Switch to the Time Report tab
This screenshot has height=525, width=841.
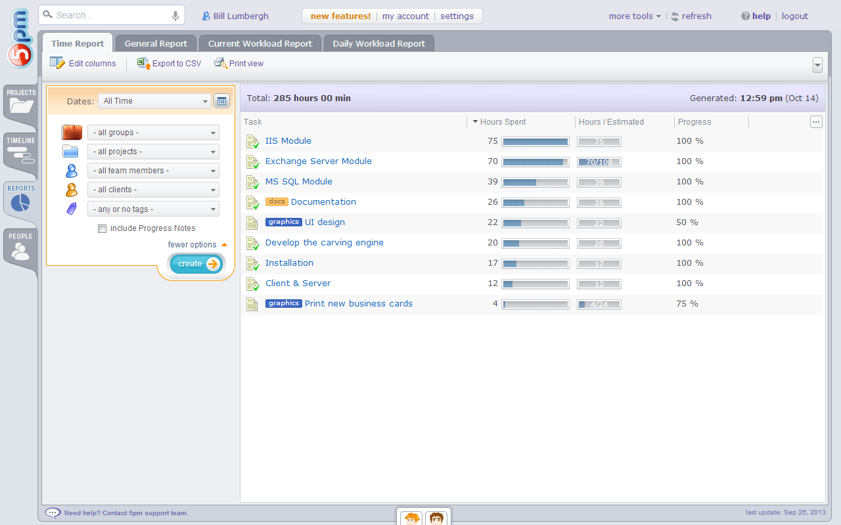point(78,43)
